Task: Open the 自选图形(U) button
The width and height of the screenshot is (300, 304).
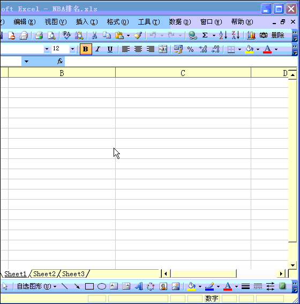Action: 36,286
